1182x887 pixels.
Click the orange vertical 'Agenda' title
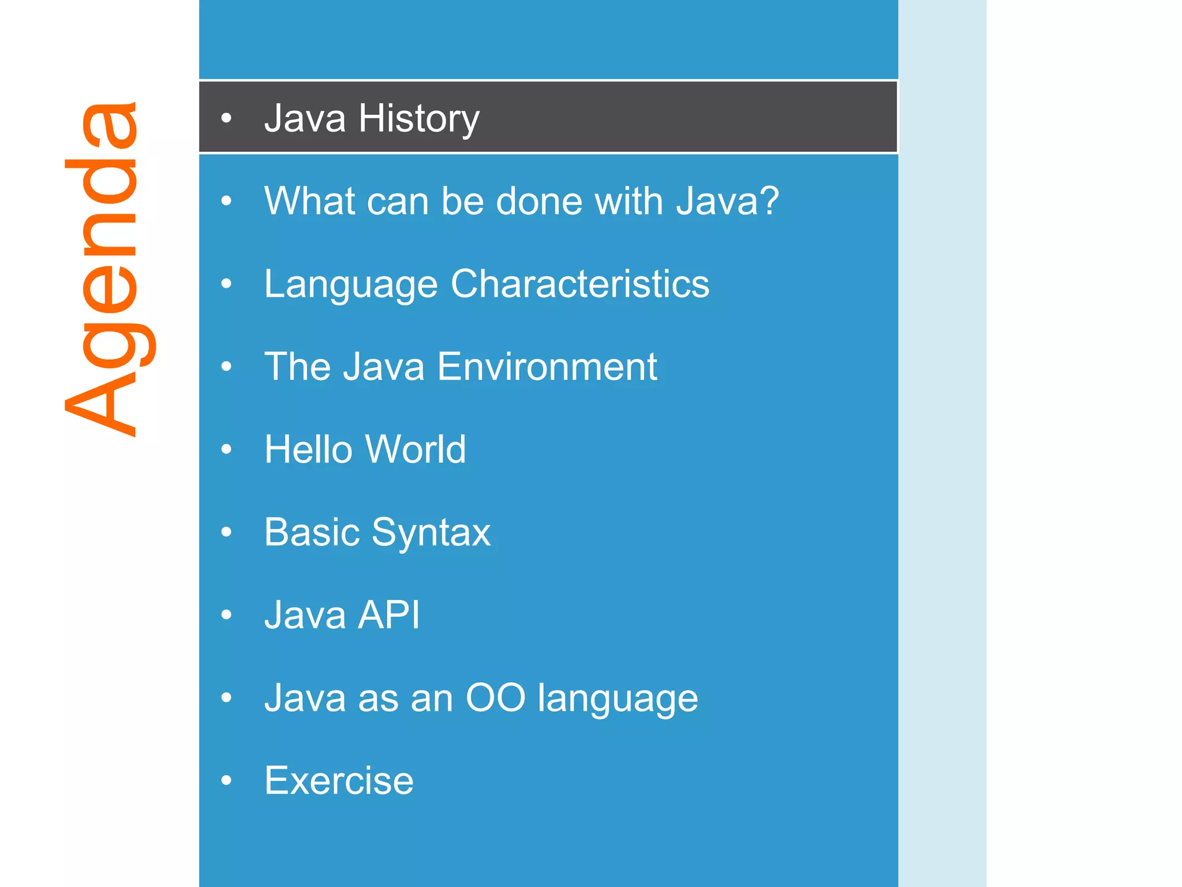(x=110, y=269)
